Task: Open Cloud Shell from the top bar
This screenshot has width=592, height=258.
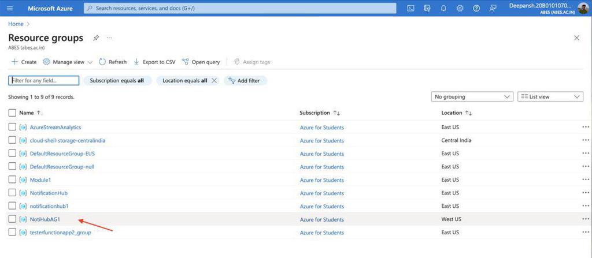Action: point(410,8)
